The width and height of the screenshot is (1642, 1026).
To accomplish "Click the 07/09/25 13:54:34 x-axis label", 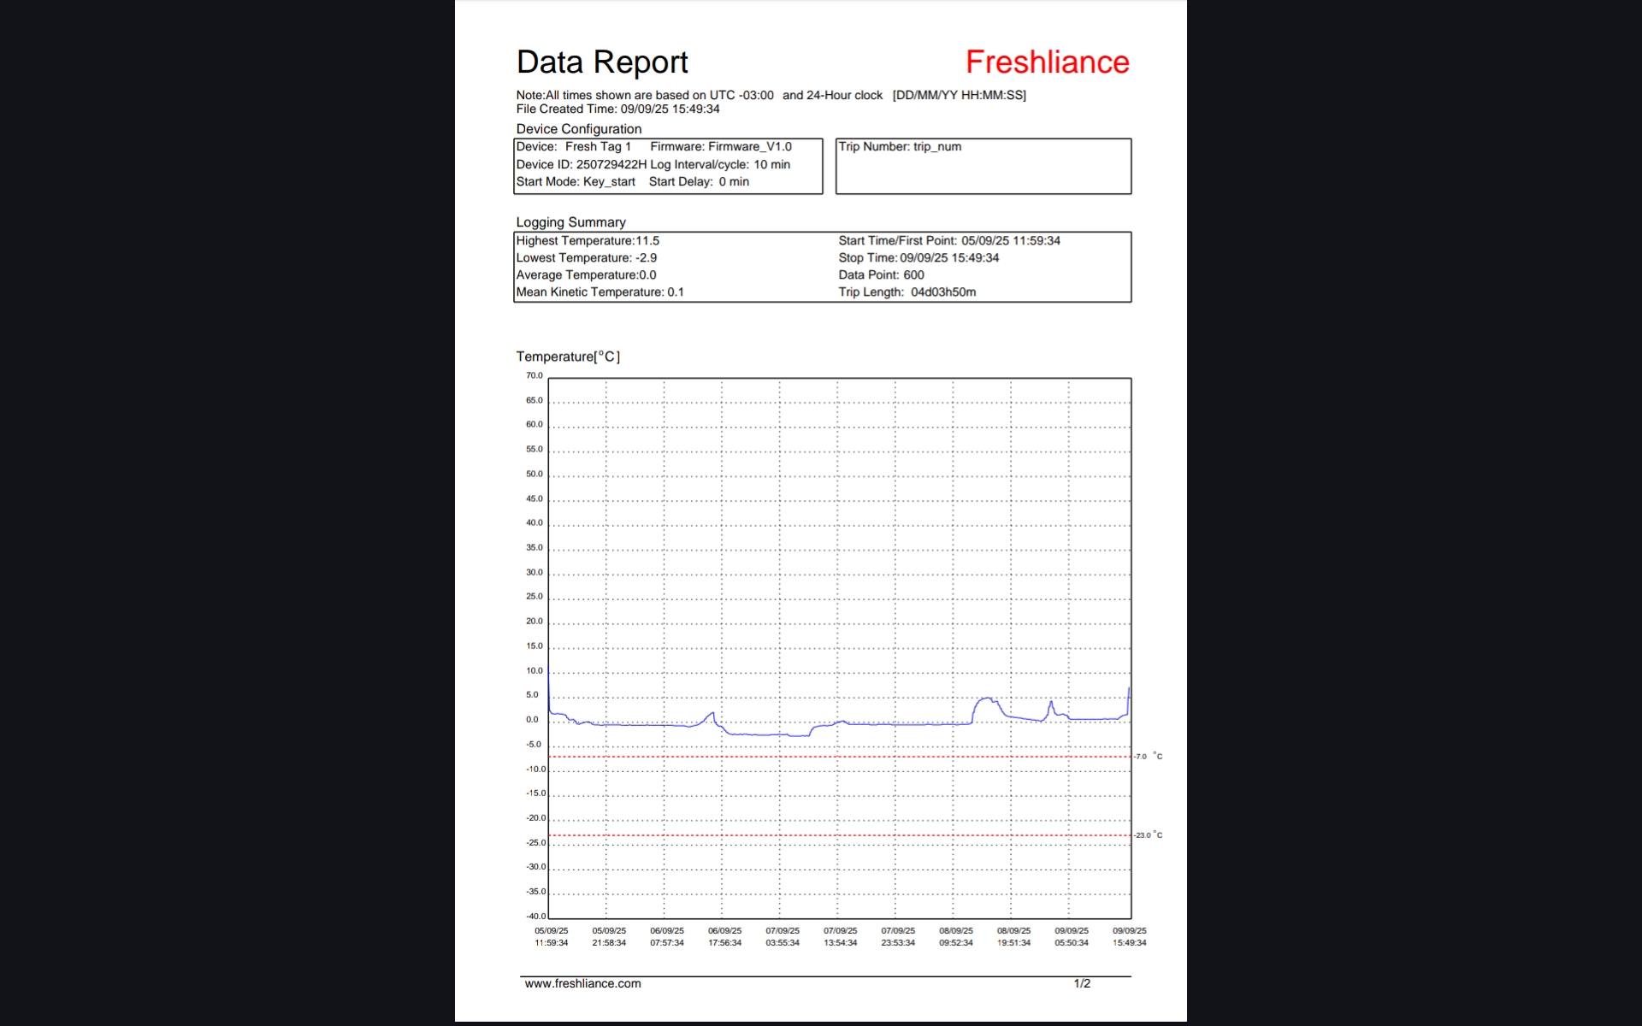I will click(x=840, y=936).
